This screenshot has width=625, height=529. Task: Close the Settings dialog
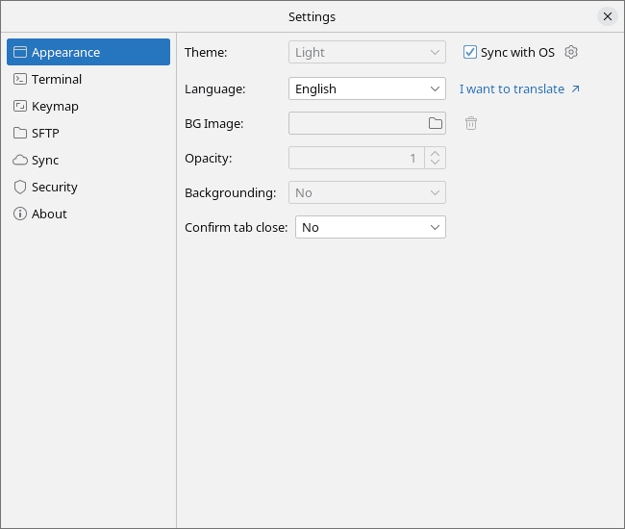608,16
